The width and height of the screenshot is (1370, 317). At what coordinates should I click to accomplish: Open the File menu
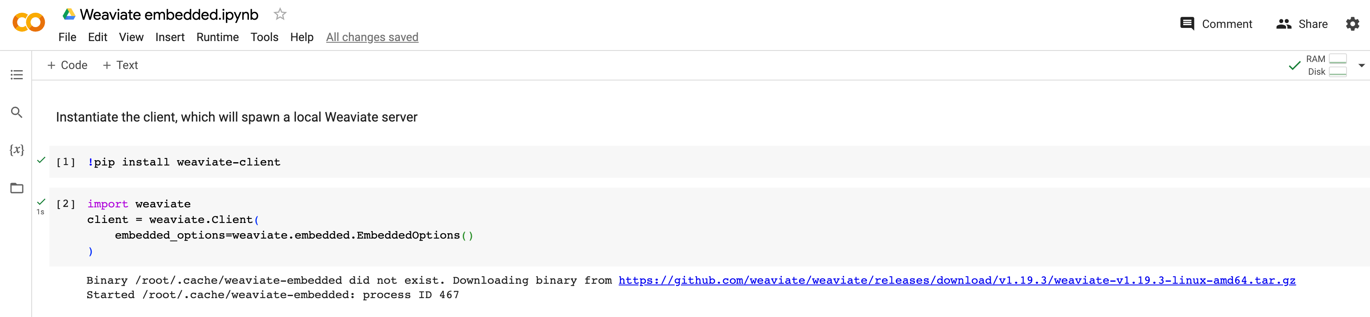pyautogui.click(x=67, y=37)
